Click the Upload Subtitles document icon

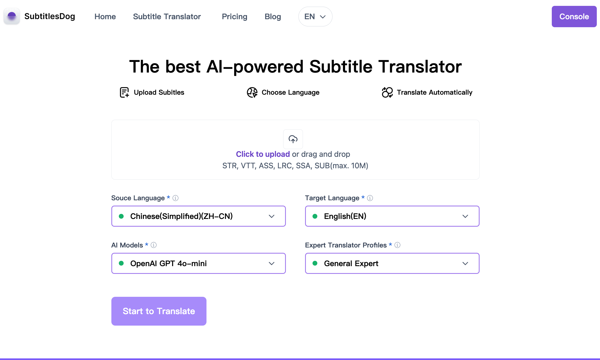click(x=124, y=93)
